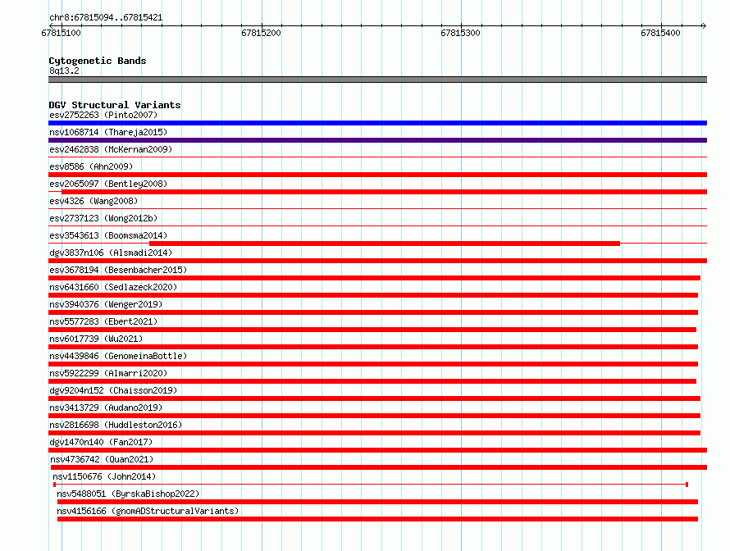Screen dimensions: 730x551
Task: Click esv3543613 (Boomsma2014) label
Action: 108,235
